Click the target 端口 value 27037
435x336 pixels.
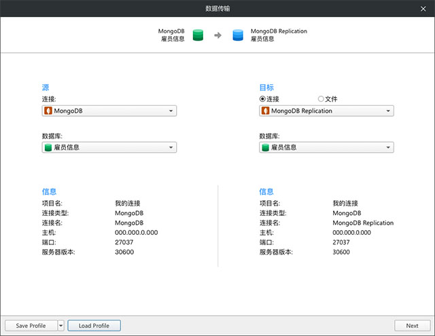(341, 242)
